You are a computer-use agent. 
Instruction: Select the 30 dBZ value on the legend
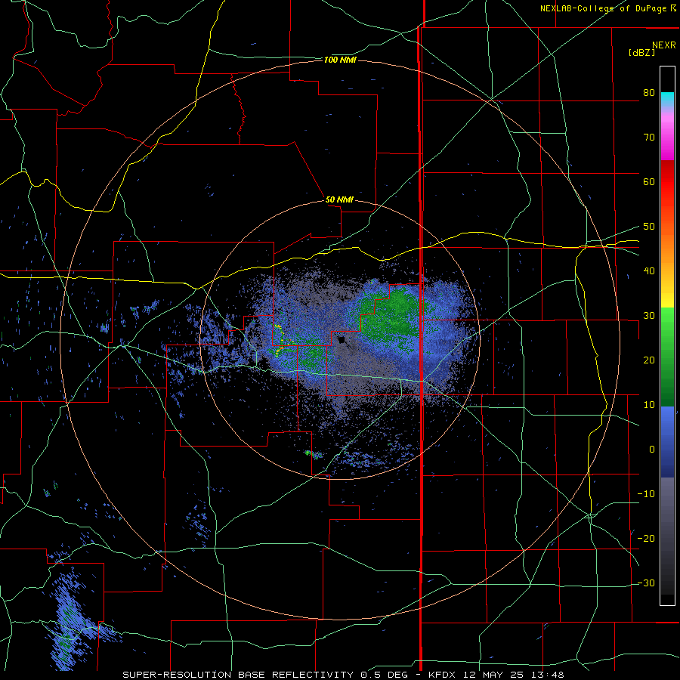pyautogui.click(x=649, y=316)
